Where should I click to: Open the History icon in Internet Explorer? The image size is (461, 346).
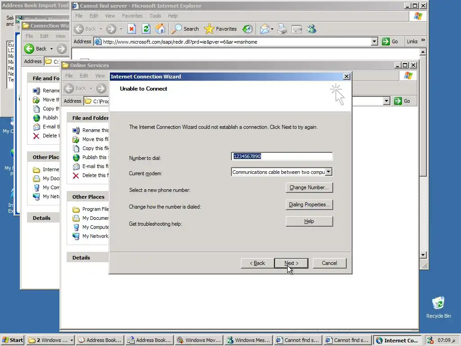tap(248, 29)
